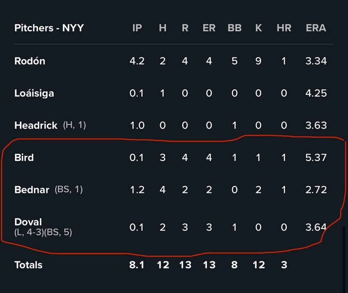This screenshot has height=293, width=348.
Task: Click the IP column header
Action: [x=137, y=28]
